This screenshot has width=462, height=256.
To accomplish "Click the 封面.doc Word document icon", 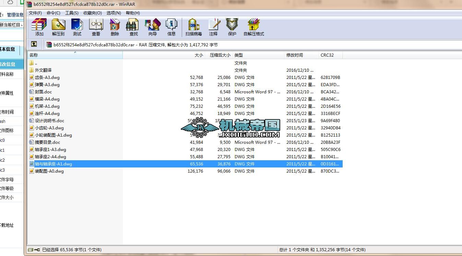I will pyautogui.click(x=32, y=92).
